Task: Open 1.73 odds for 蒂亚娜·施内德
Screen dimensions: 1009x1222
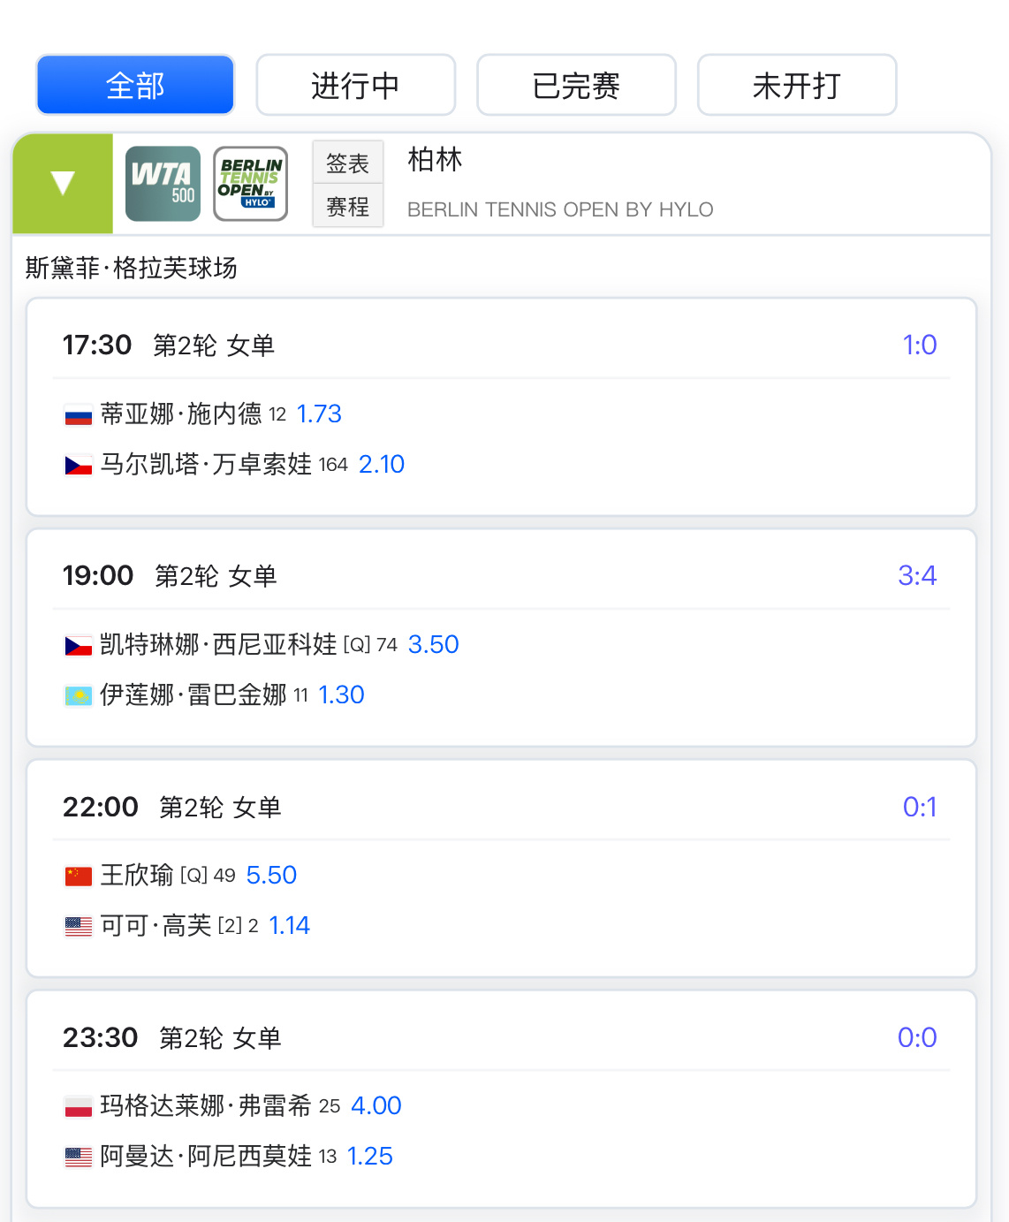Action: pos(319,414)
